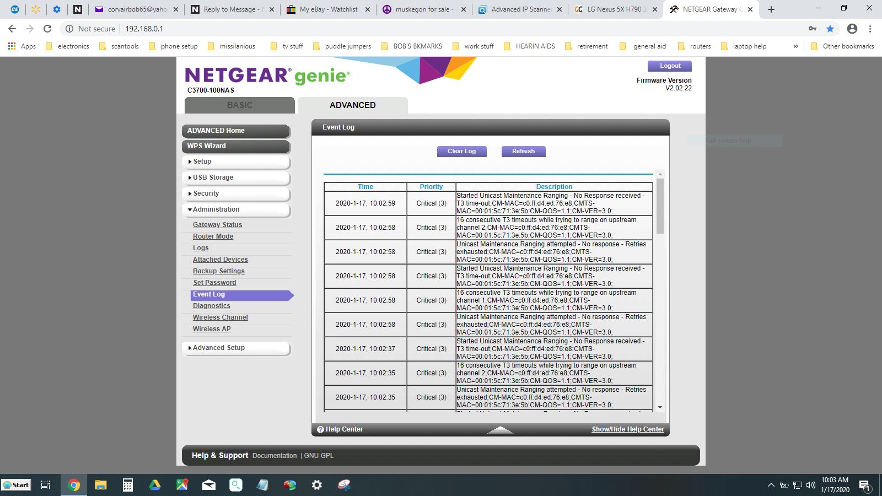The width and height of the screenshot is (882, 496).
Task: Open the Chrome three-dot menu
Action: tap(870, 29)
